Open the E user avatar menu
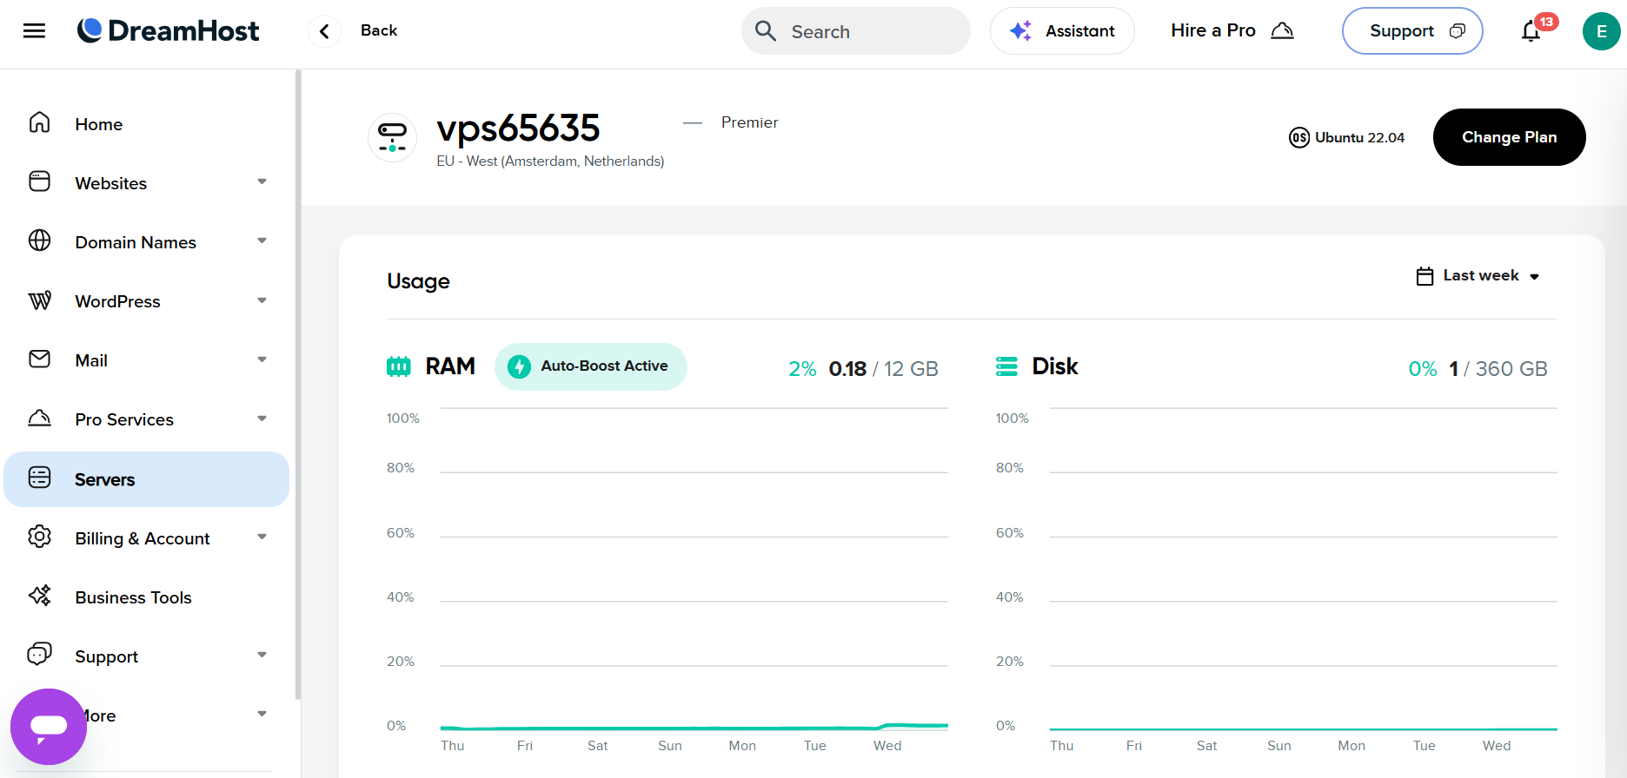This screenshot has width=1627, height=778. point(1601,31)
